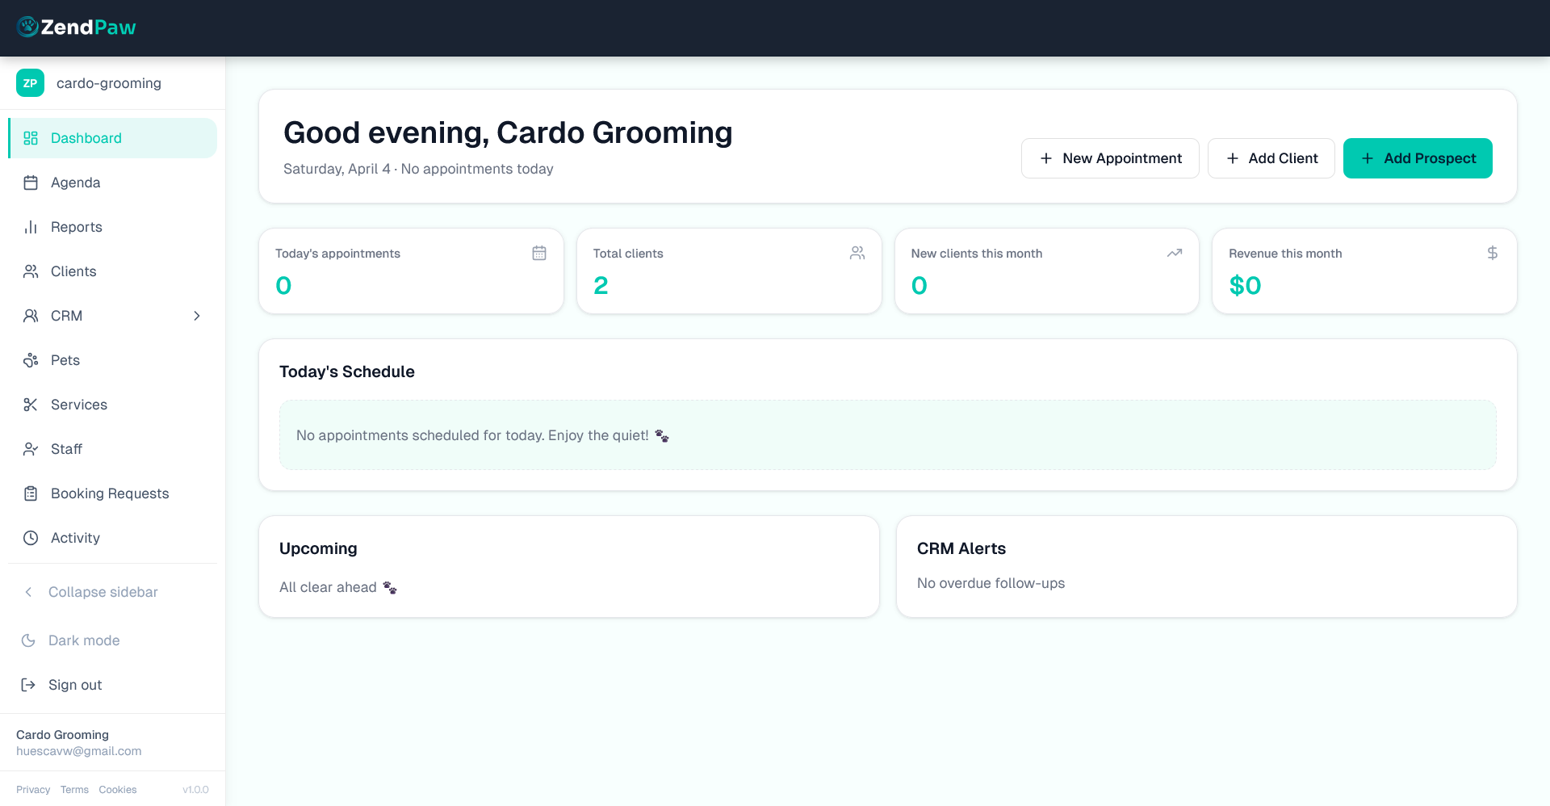The height and width of the screenshot is (806, 1550).
Task: Collapse the sidebar
Action: pos(103,592)
